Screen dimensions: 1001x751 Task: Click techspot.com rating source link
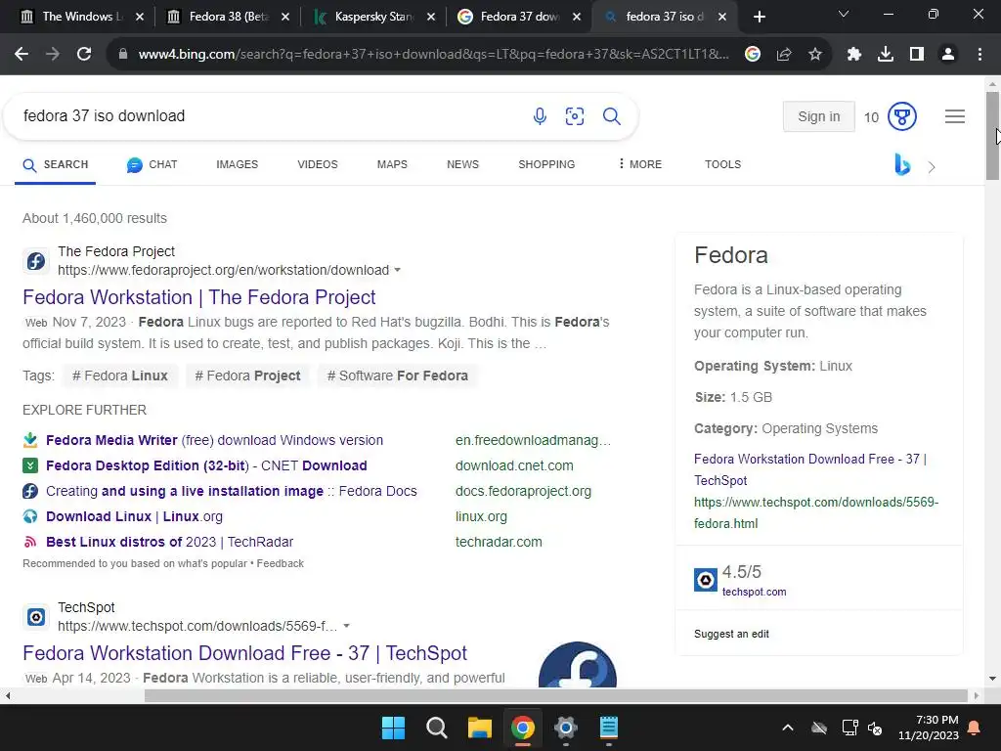(754, 592)
